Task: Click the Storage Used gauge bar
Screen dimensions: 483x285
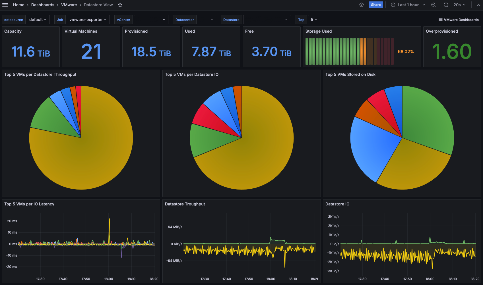Action: point(350,51)
